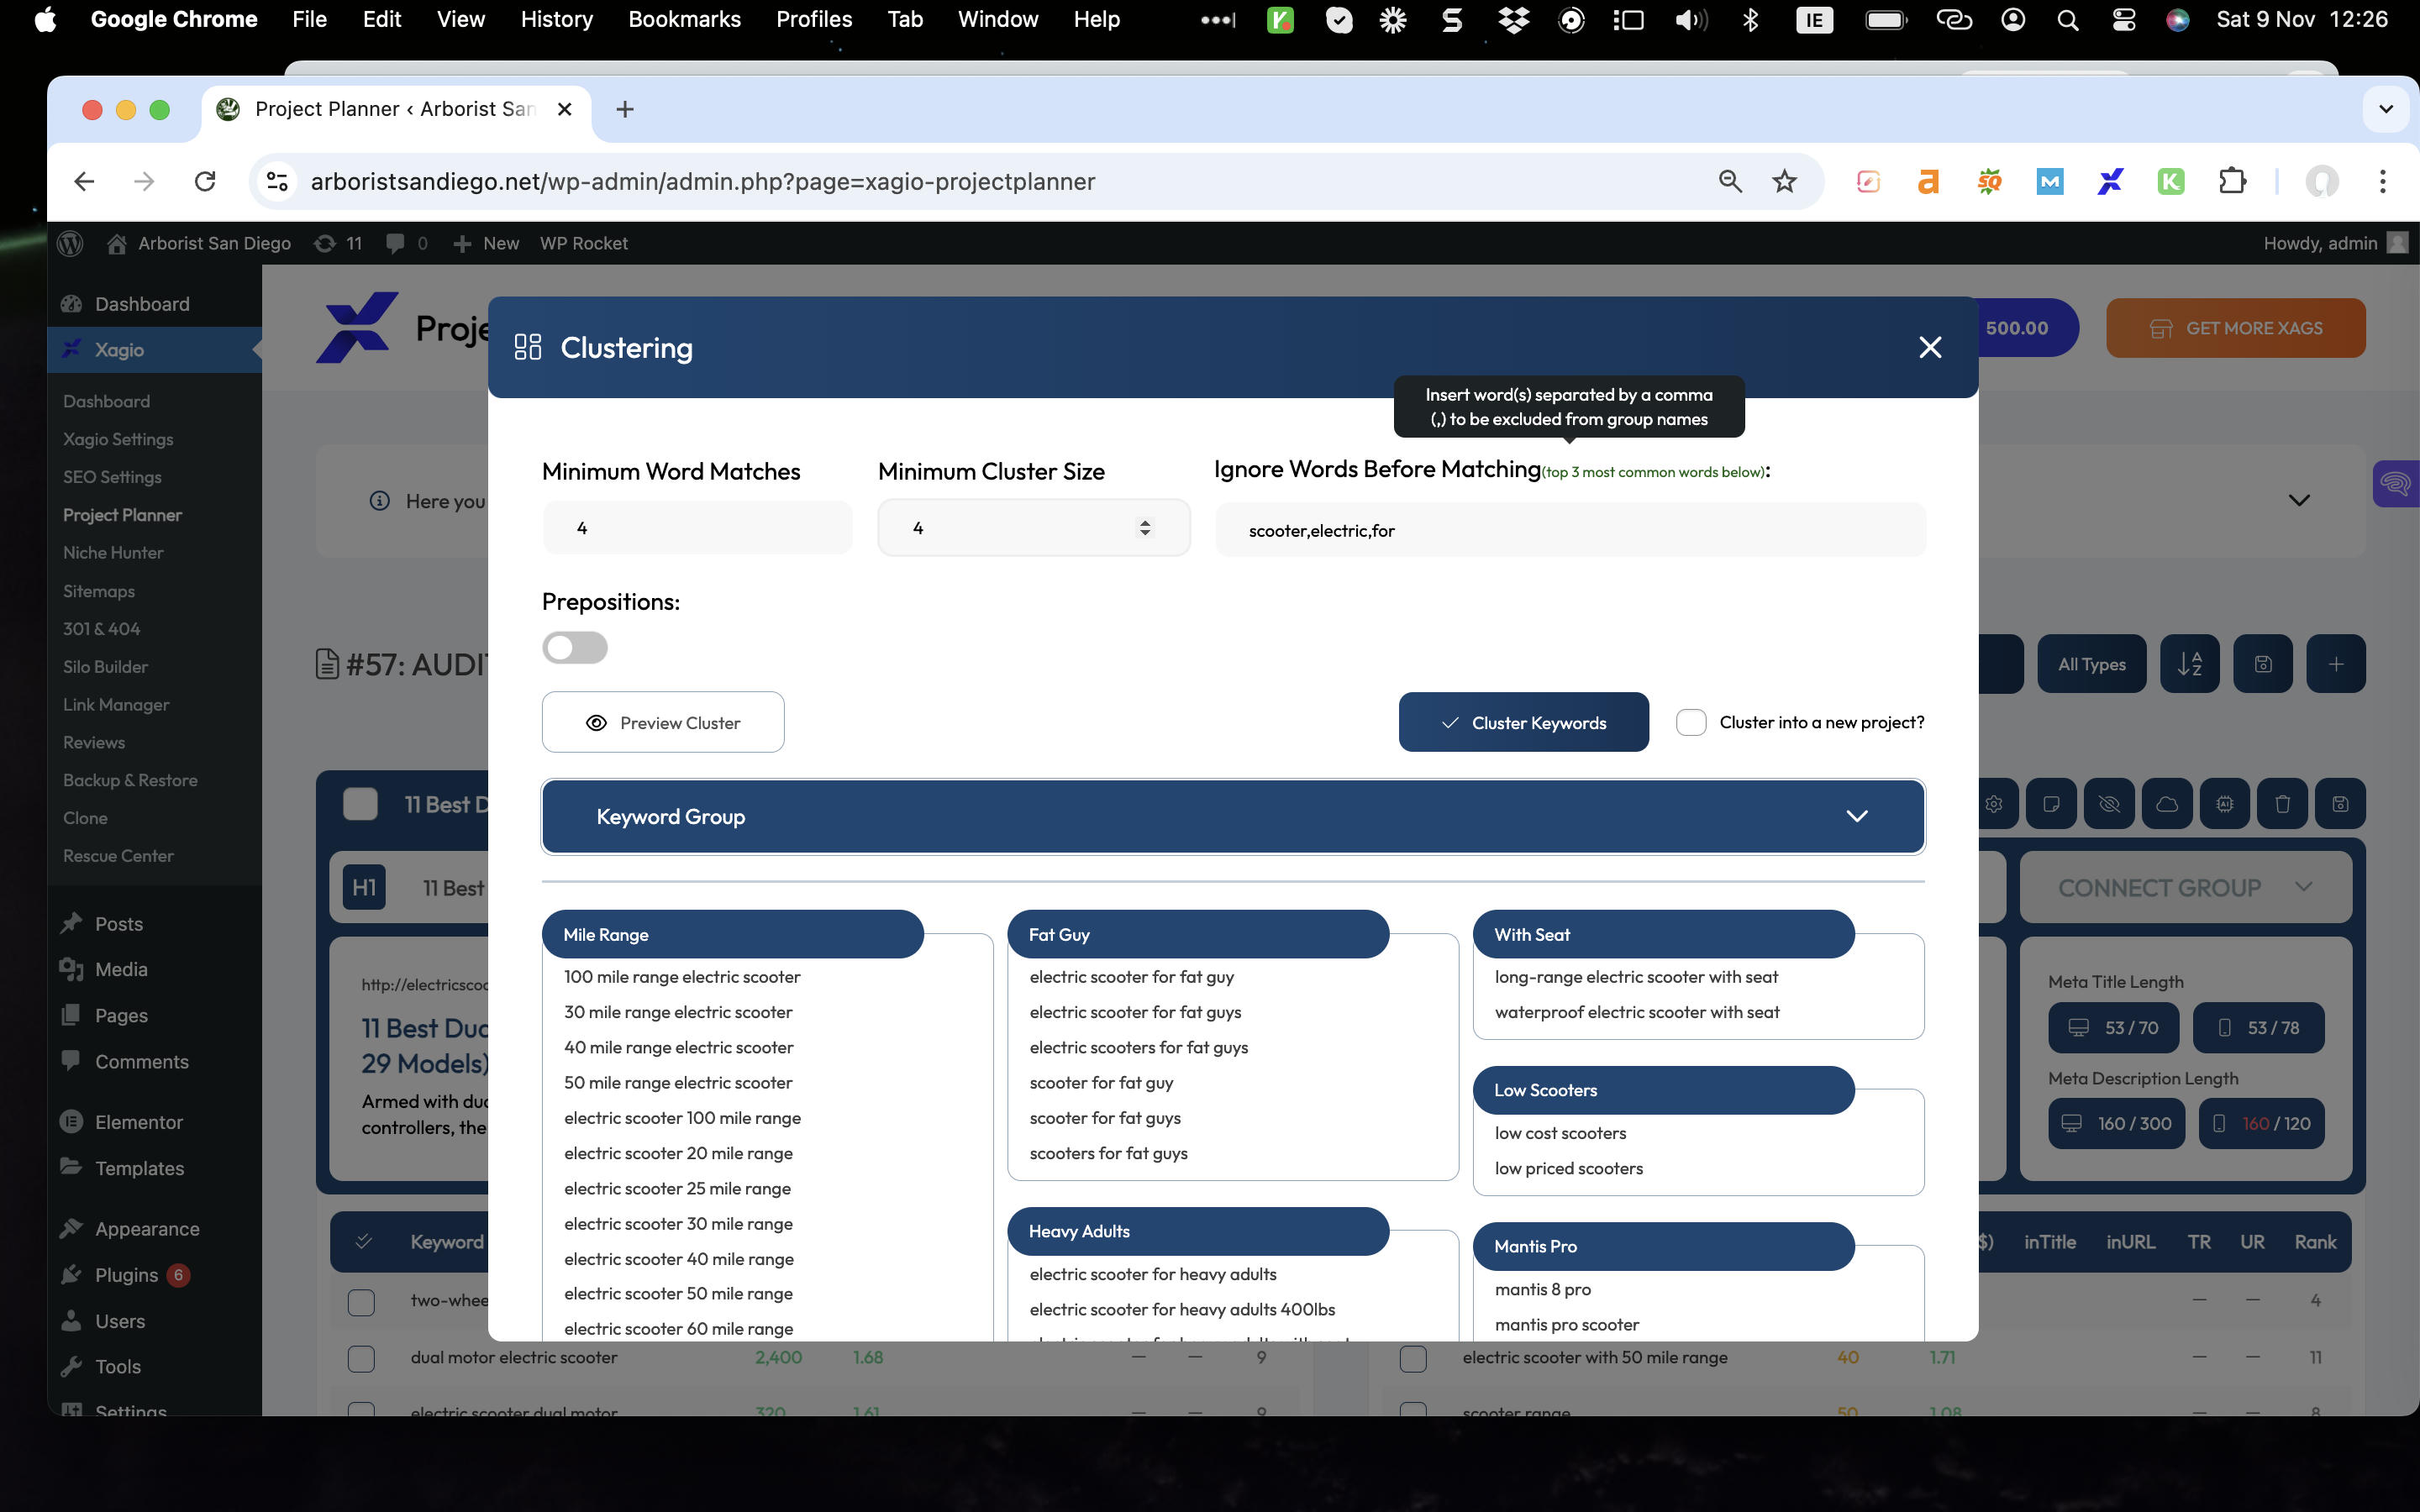The height and width of the screenshot is (1512, 2420).
Task: Click the New button in admin bar
Action: coord(486,243)
